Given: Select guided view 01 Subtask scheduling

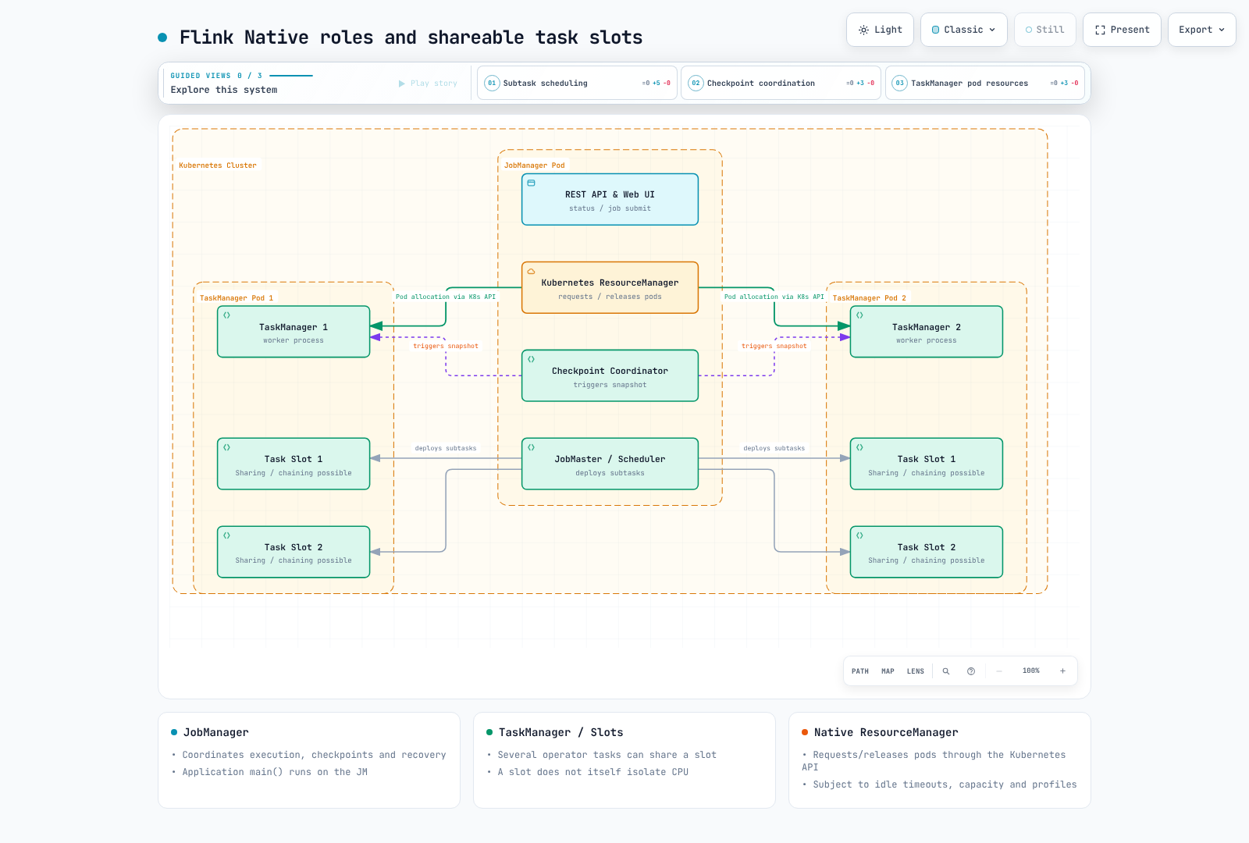Looking at the screenshot, I should click(577, 83).
